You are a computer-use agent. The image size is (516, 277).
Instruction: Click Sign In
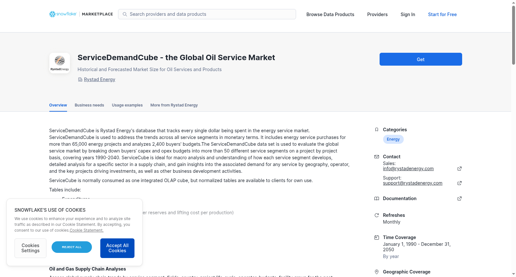click(x=408, y=14)
